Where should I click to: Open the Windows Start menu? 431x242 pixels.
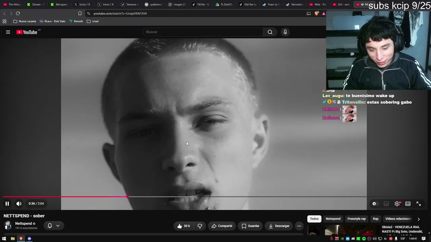(4, 239)
